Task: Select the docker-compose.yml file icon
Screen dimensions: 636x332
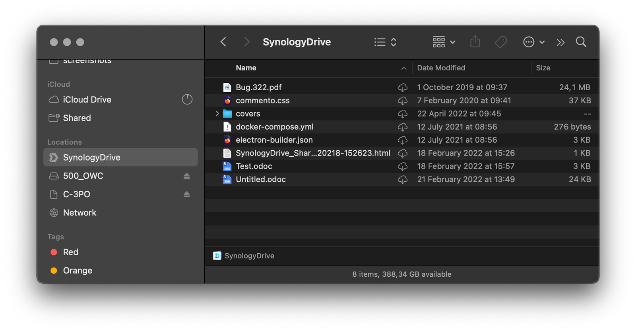Action: [227, 127]
